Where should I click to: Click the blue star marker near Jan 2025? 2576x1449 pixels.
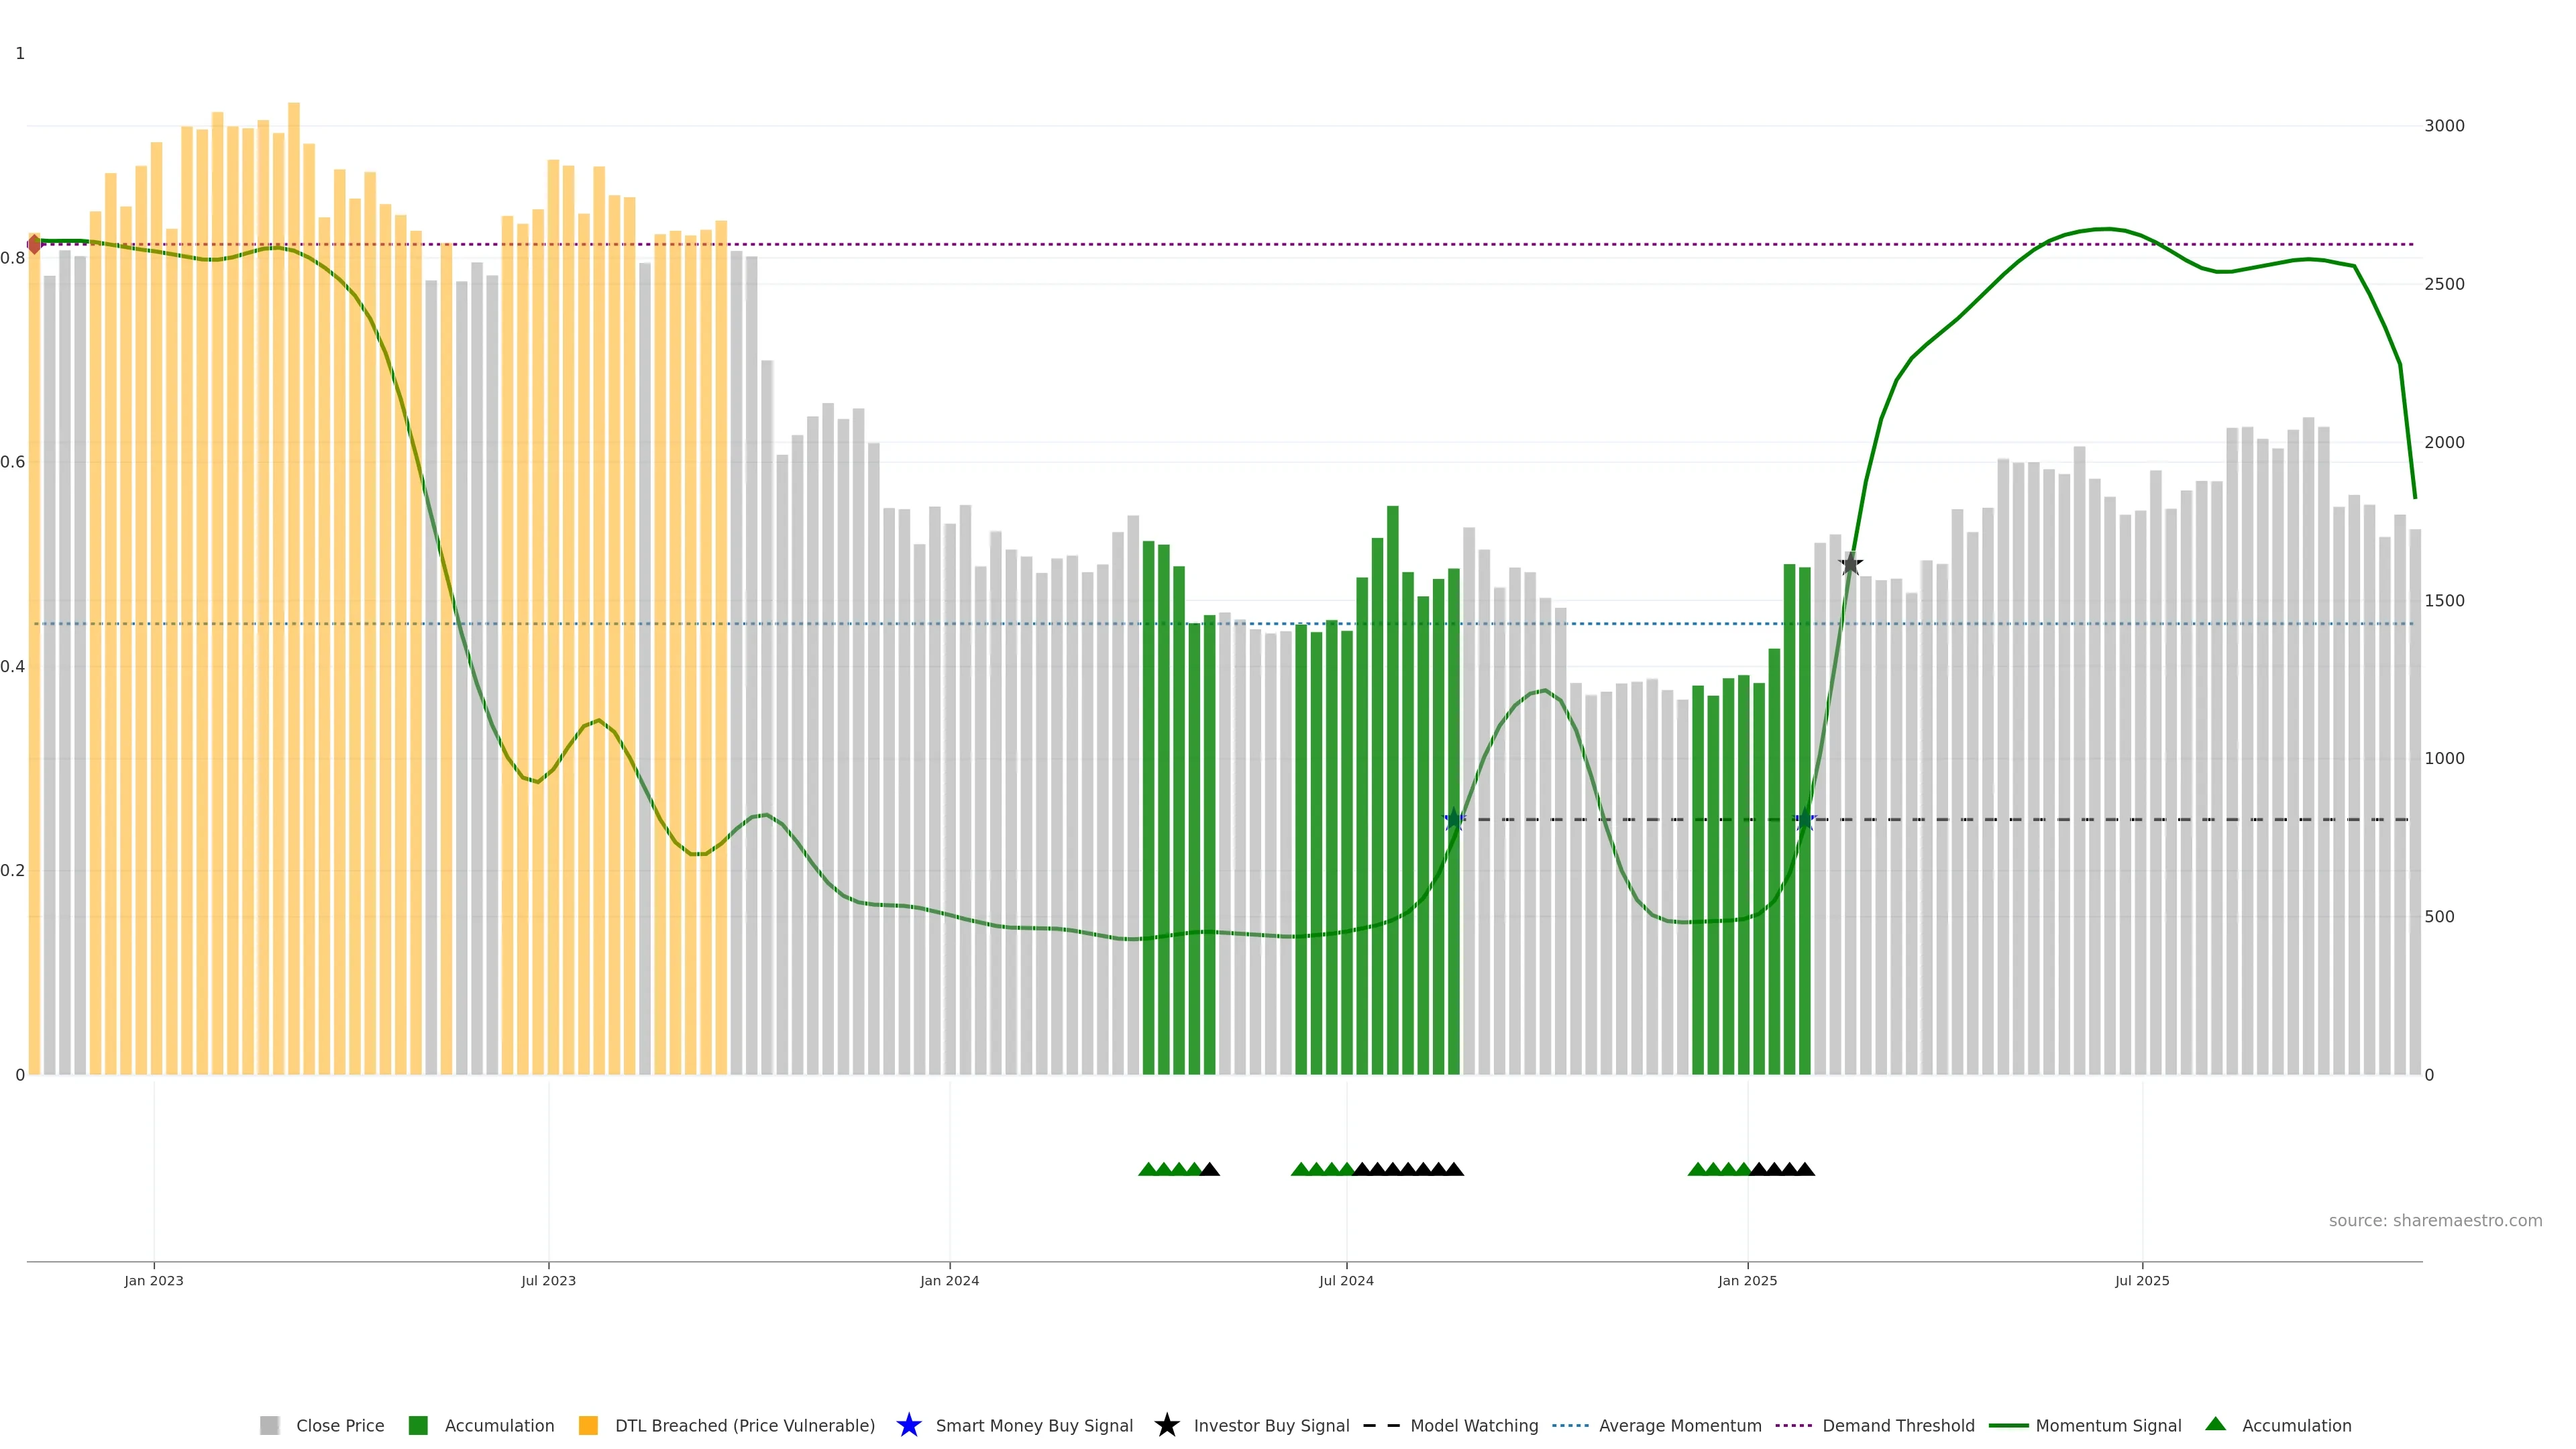[1805, 820]
